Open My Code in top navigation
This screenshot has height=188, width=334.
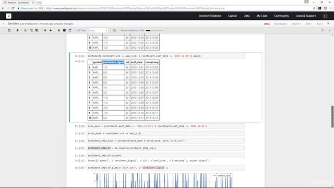click(262, 16)
